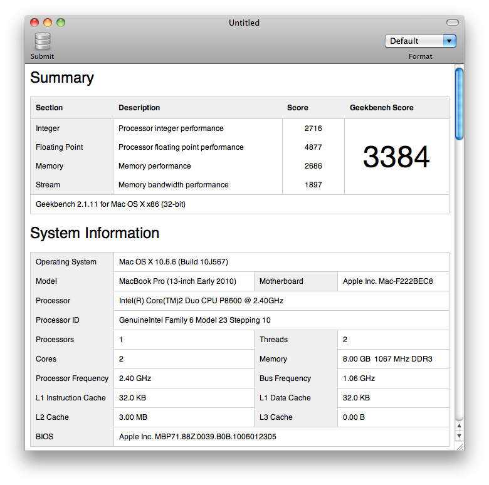This screenshot has width=489, height=485.
Task: Click the 2.40 GHz processor frequency value
Action: point(135,378)
